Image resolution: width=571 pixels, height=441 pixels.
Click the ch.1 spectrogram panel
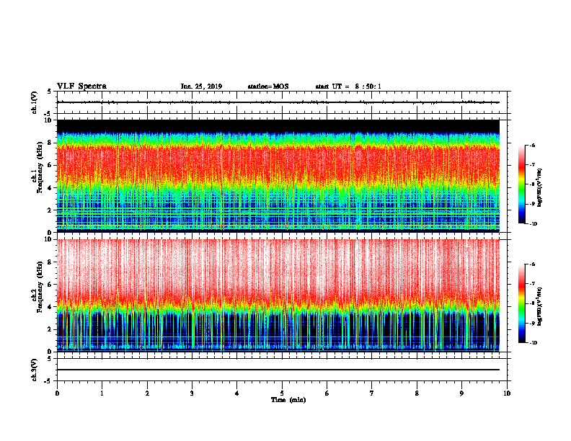278,176
